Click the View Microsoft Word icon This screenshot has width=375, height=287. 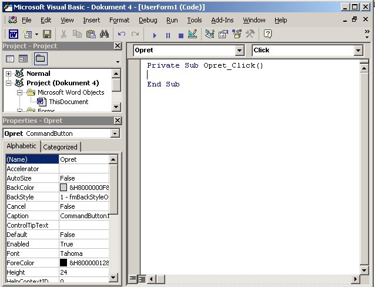tap(12, 35)
